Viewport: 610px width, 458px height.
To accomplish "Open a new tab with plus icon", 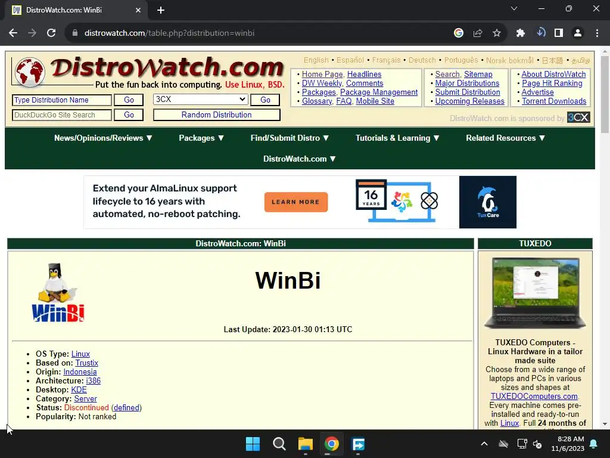I will pos(161,10).
